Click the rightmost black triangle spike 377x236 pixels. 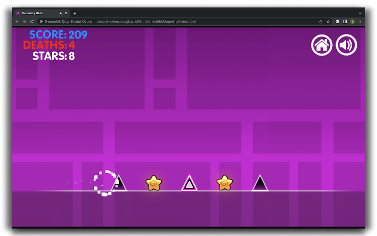tap(260, 183)
